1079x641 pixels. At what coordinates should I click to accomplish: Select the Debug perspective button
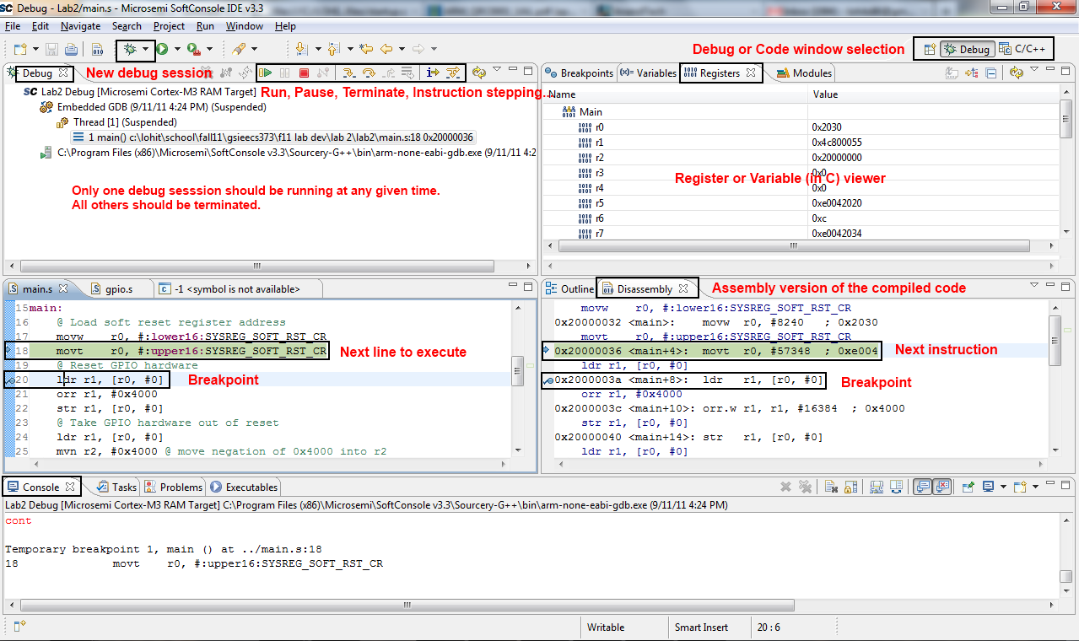click(967, 49)
